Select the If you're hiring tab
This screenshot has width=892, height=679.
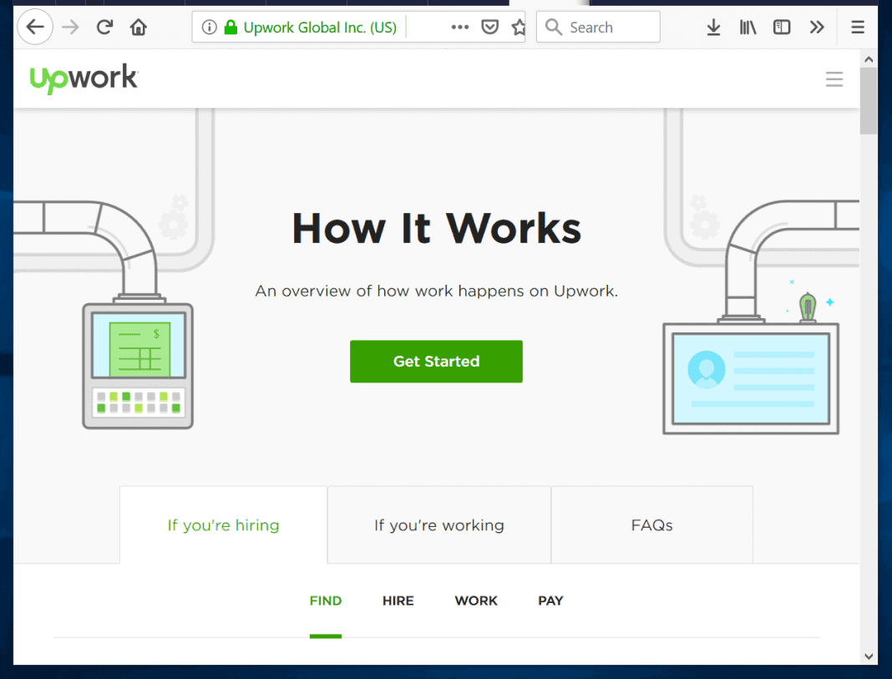click(223, 524)
